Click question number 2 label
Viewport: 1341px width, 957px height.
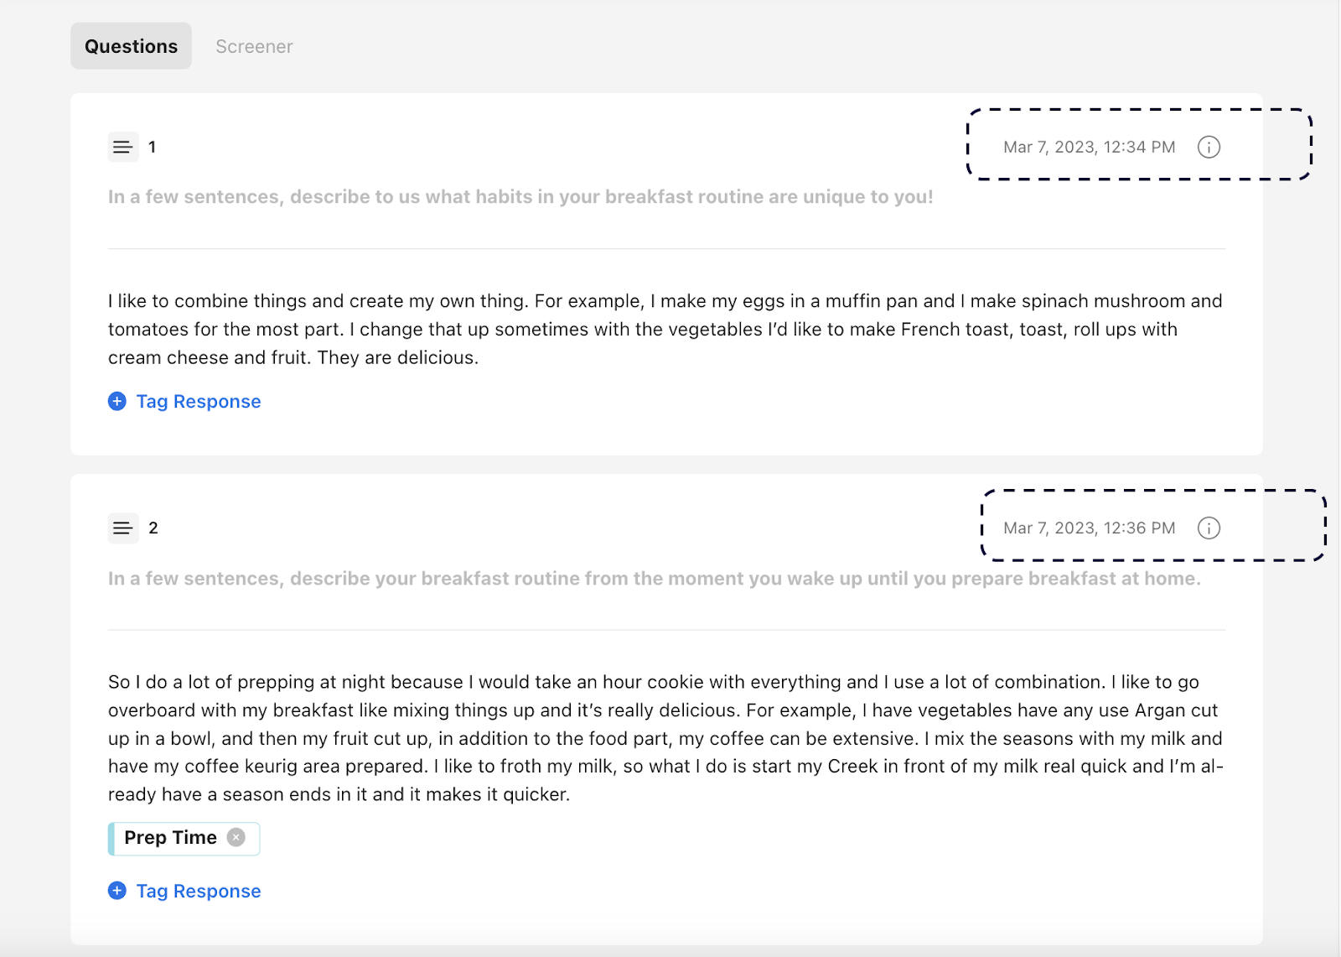point(153,528)
